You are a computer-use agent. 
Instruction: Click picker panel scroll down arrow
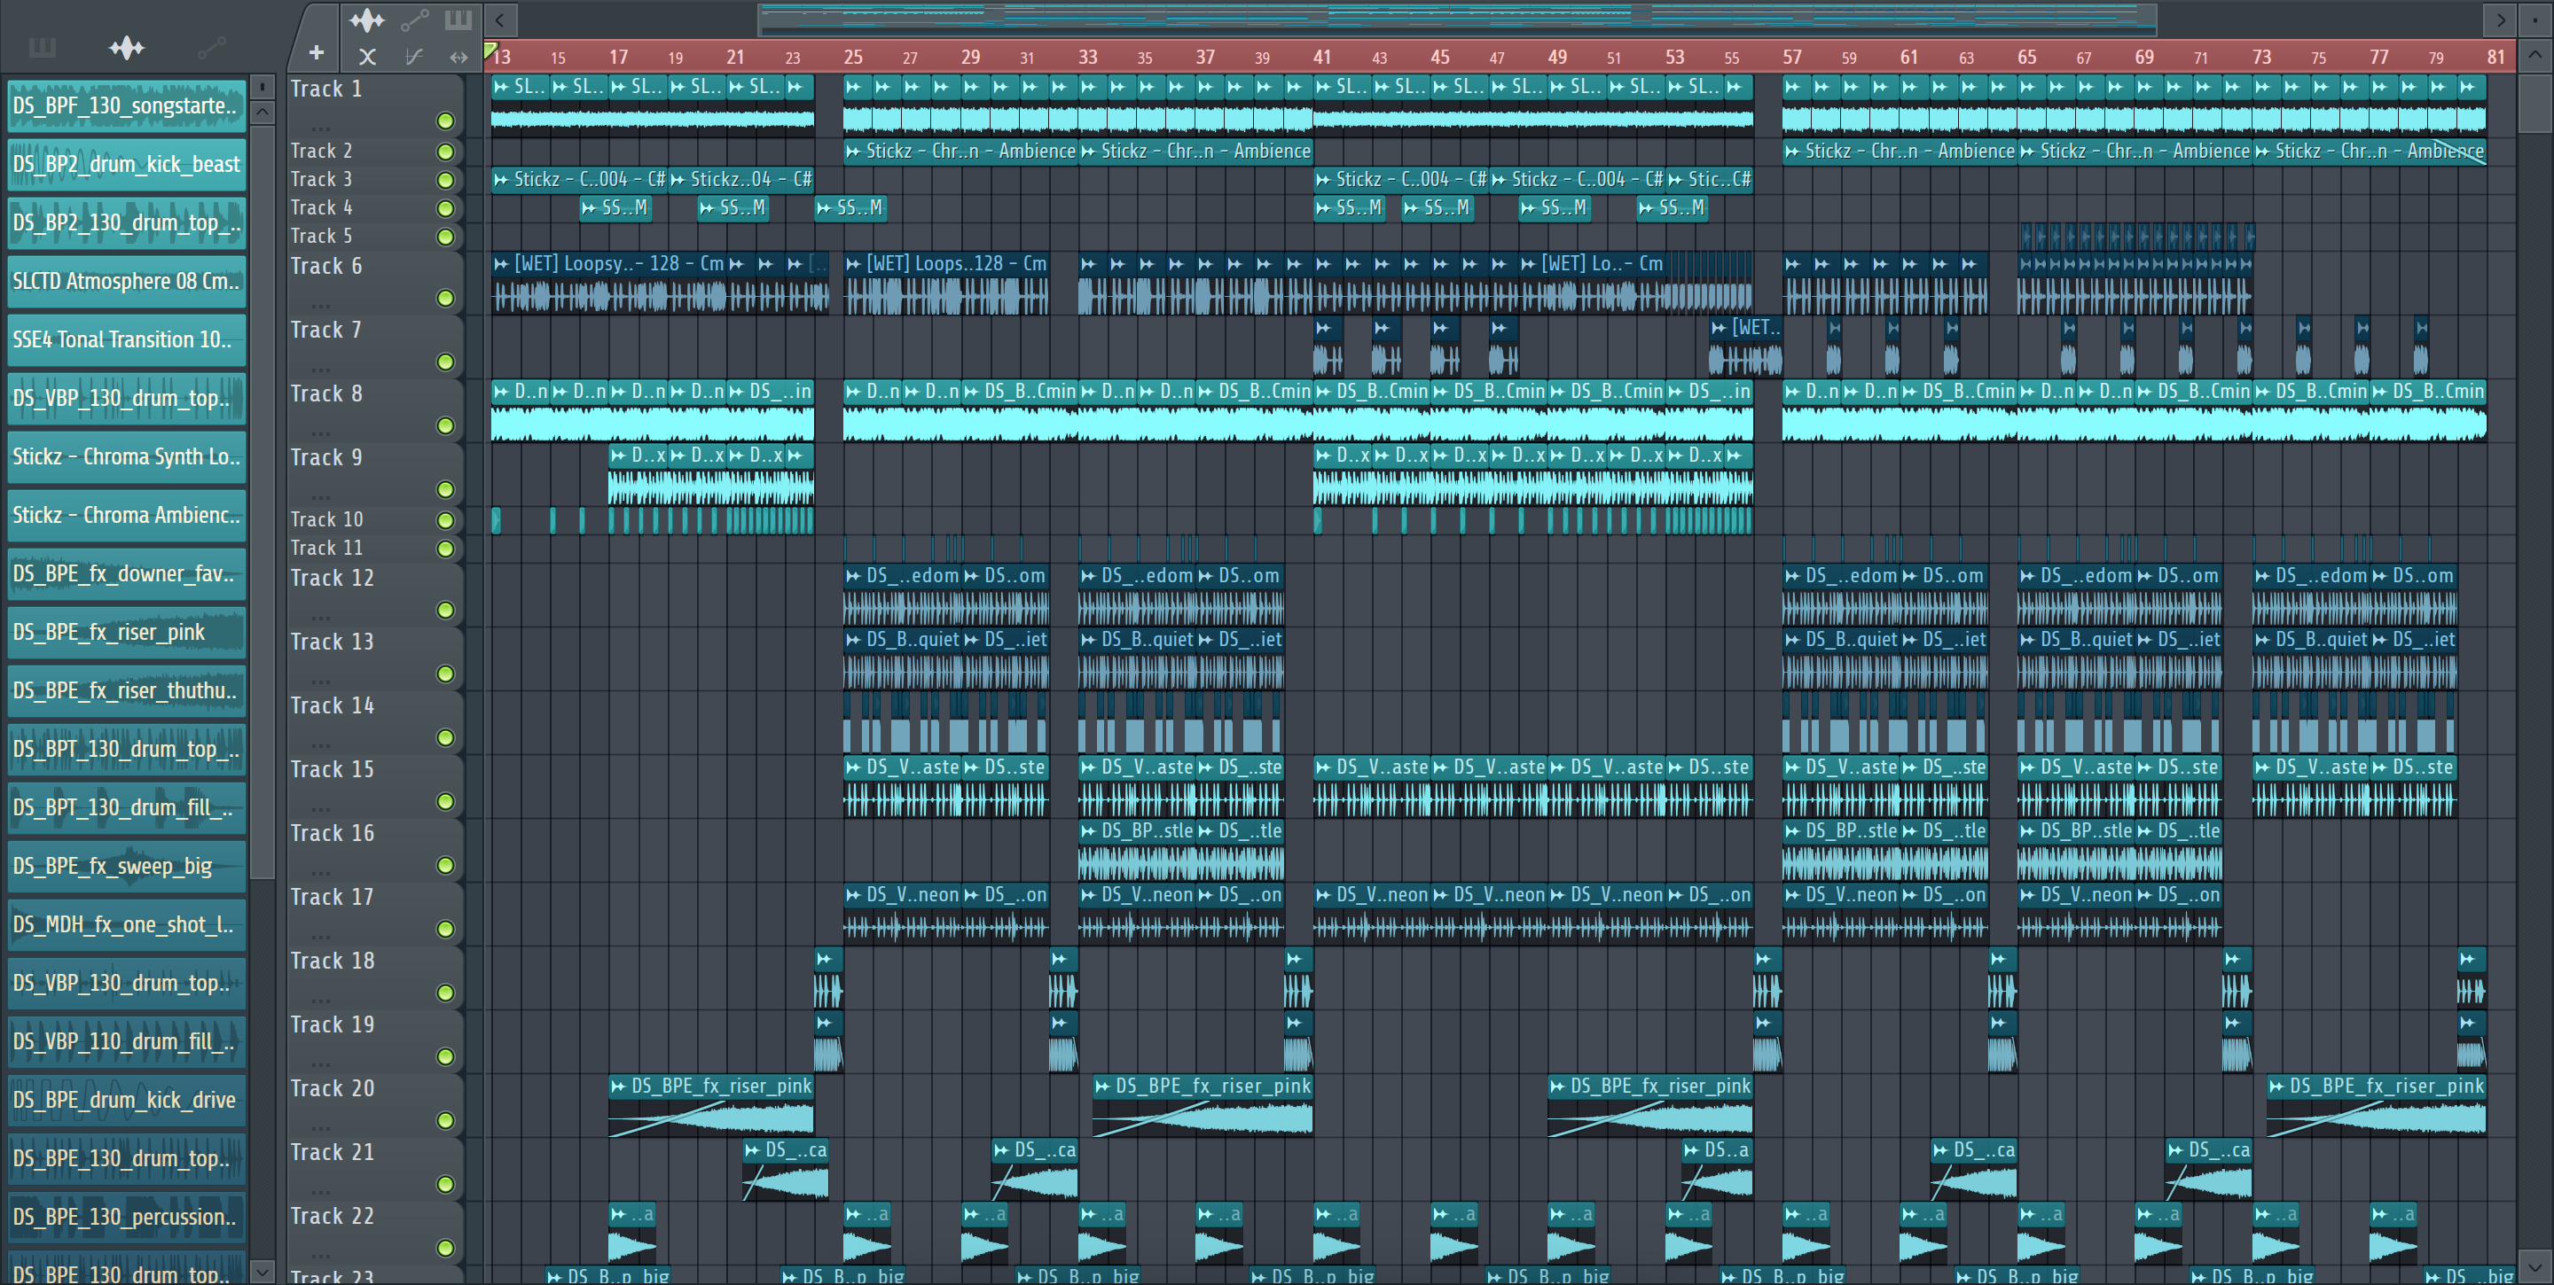[x=262, y=1270]
